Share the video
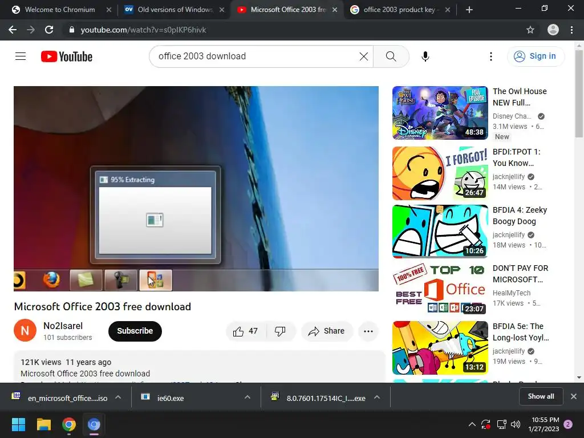 pos(327,331)
